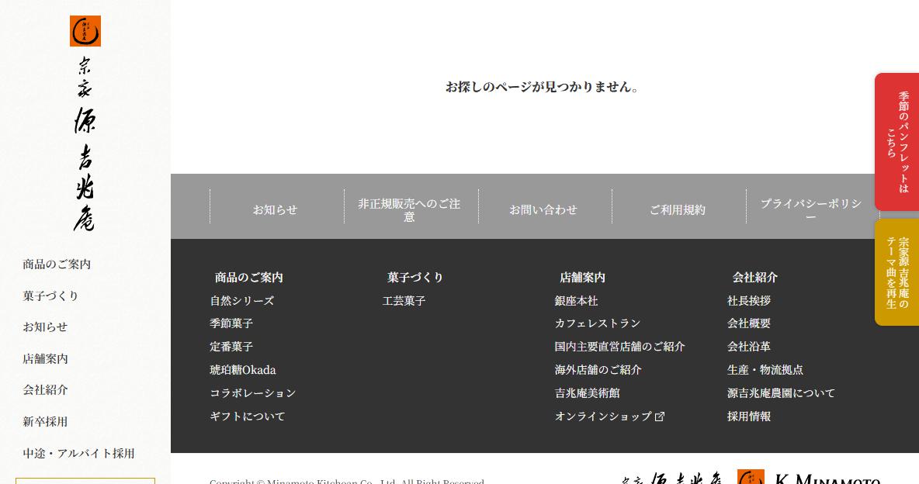Open the 吉兆庵美術館 footer link
Viewport: 919px width, 484px height.
point(588,393)
